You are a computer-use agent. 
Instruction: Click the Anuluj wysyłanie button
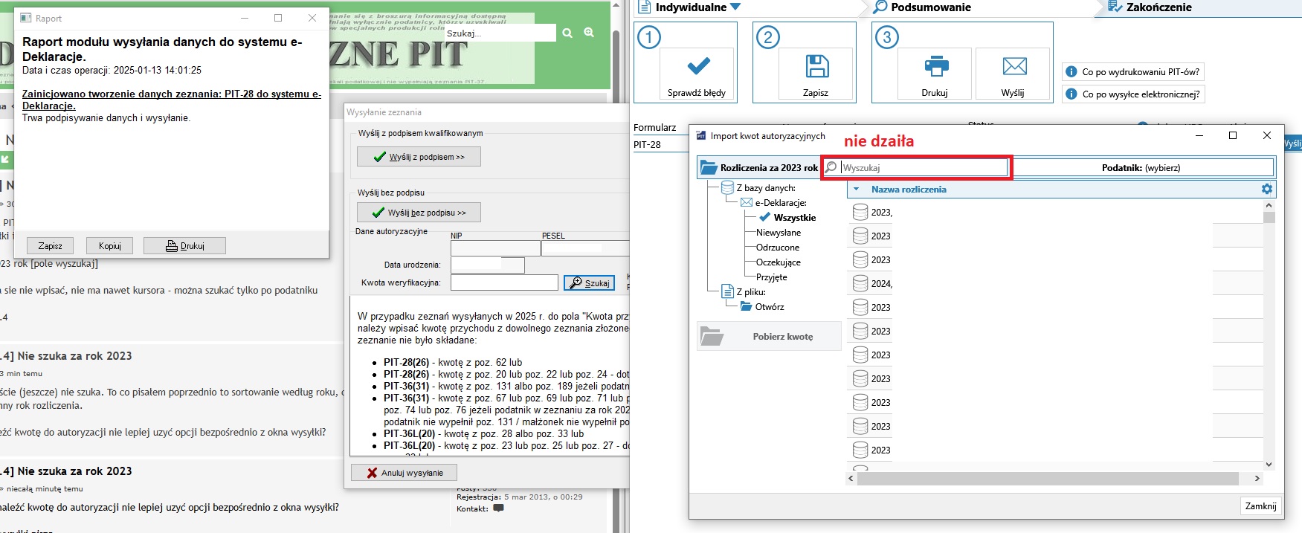404,473
